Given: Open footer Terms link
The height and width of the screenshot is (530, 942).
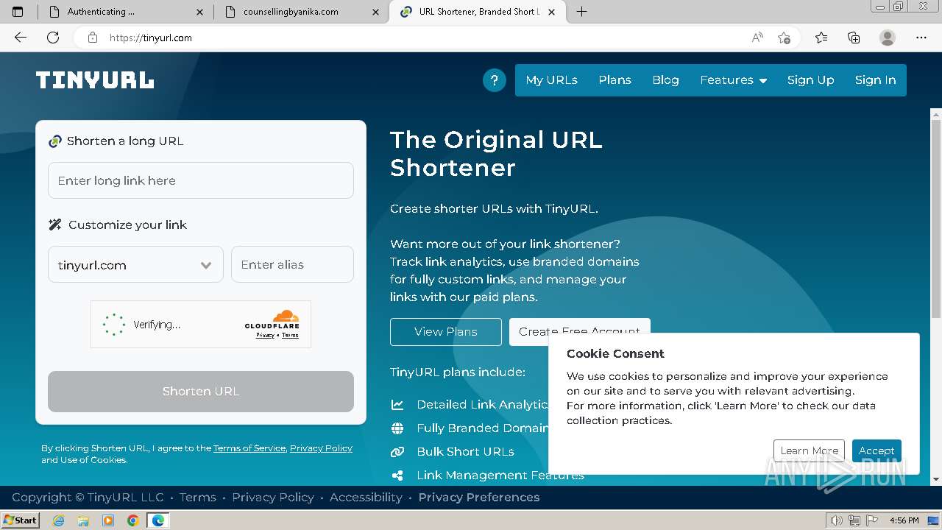Looking at the screenshot, I should point(198,498).
